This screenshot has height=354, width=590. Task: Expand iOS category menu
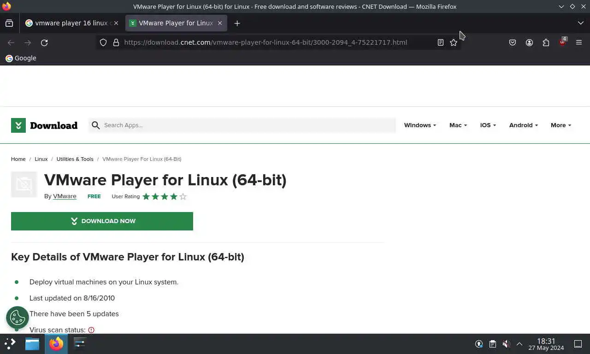click(x=488, y=125)
